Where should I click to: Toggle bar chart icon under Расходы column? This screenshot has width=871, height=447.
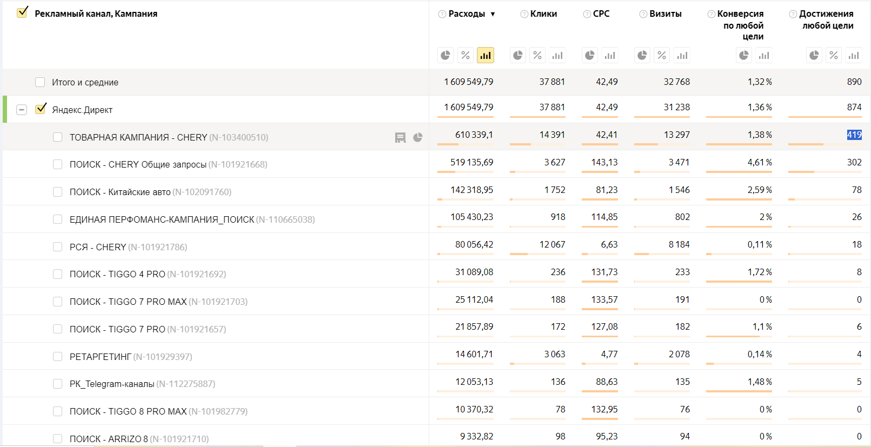(x=486, y=55)
